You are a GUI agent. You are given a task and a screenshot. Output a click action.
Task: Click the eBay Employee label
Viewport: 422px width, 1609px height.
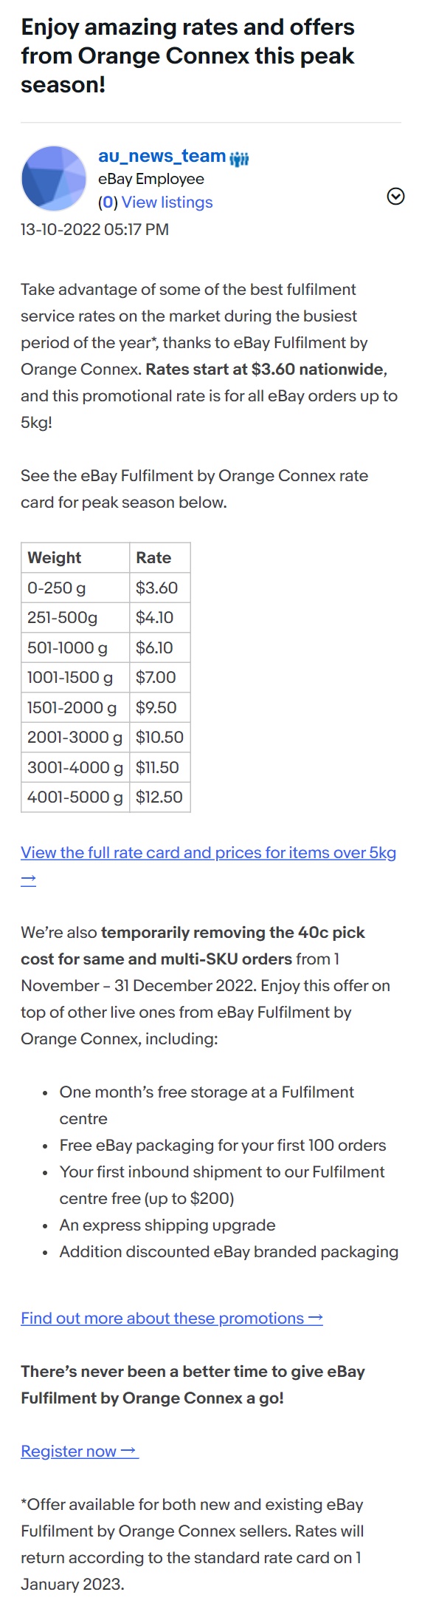(151, 179)
